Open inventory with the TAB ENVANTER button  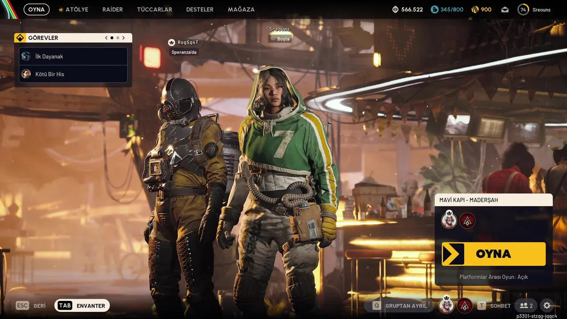point(82,306)
